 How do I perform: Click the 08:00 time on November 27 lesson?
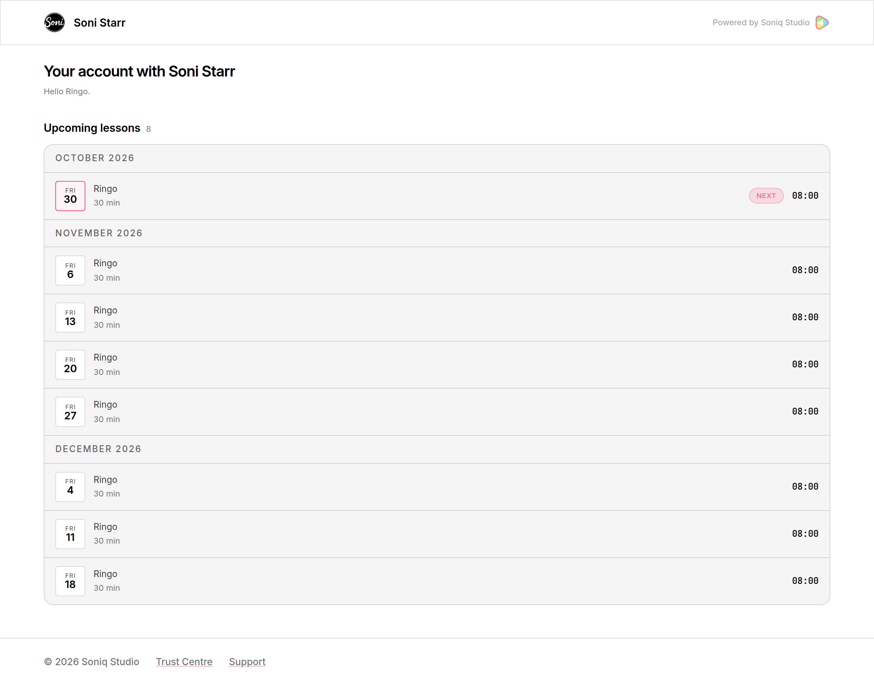(x=805, y=411)
